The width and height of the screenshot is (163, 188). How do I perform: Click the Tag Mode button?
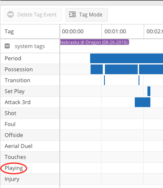87,15
